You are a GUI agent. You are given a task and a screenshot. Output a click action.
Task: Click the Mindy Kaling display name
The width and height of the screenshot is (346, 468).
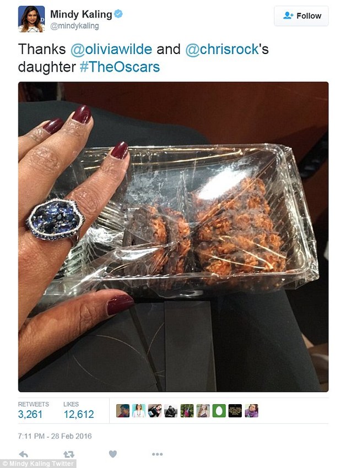point(81,14)
